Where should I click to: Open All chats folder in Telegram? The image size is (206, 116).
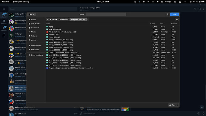click(4, 15)
